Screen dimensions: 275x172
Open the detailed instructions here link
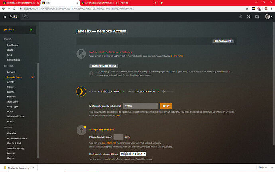pos(118,115)
